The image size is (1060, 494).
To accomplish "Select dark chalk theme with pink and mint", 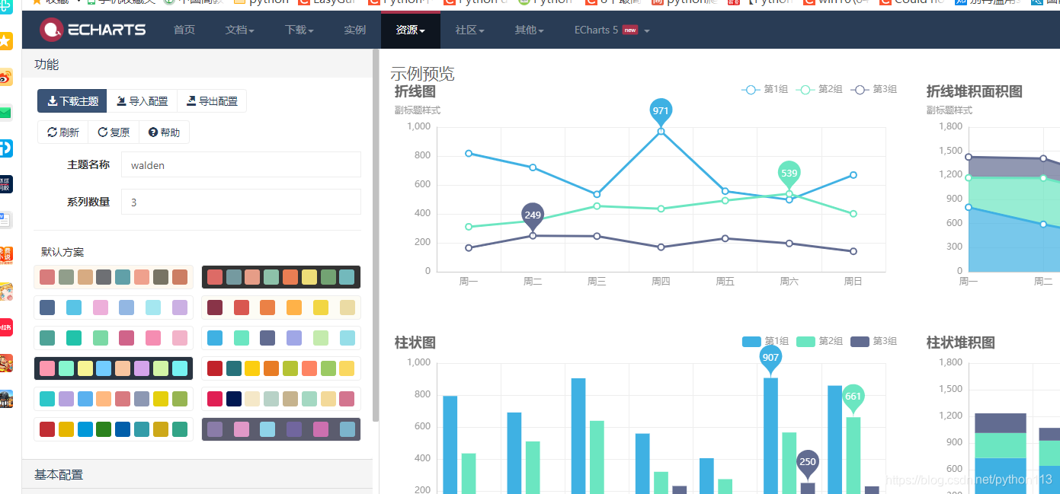I will click(x=114, y=368).
